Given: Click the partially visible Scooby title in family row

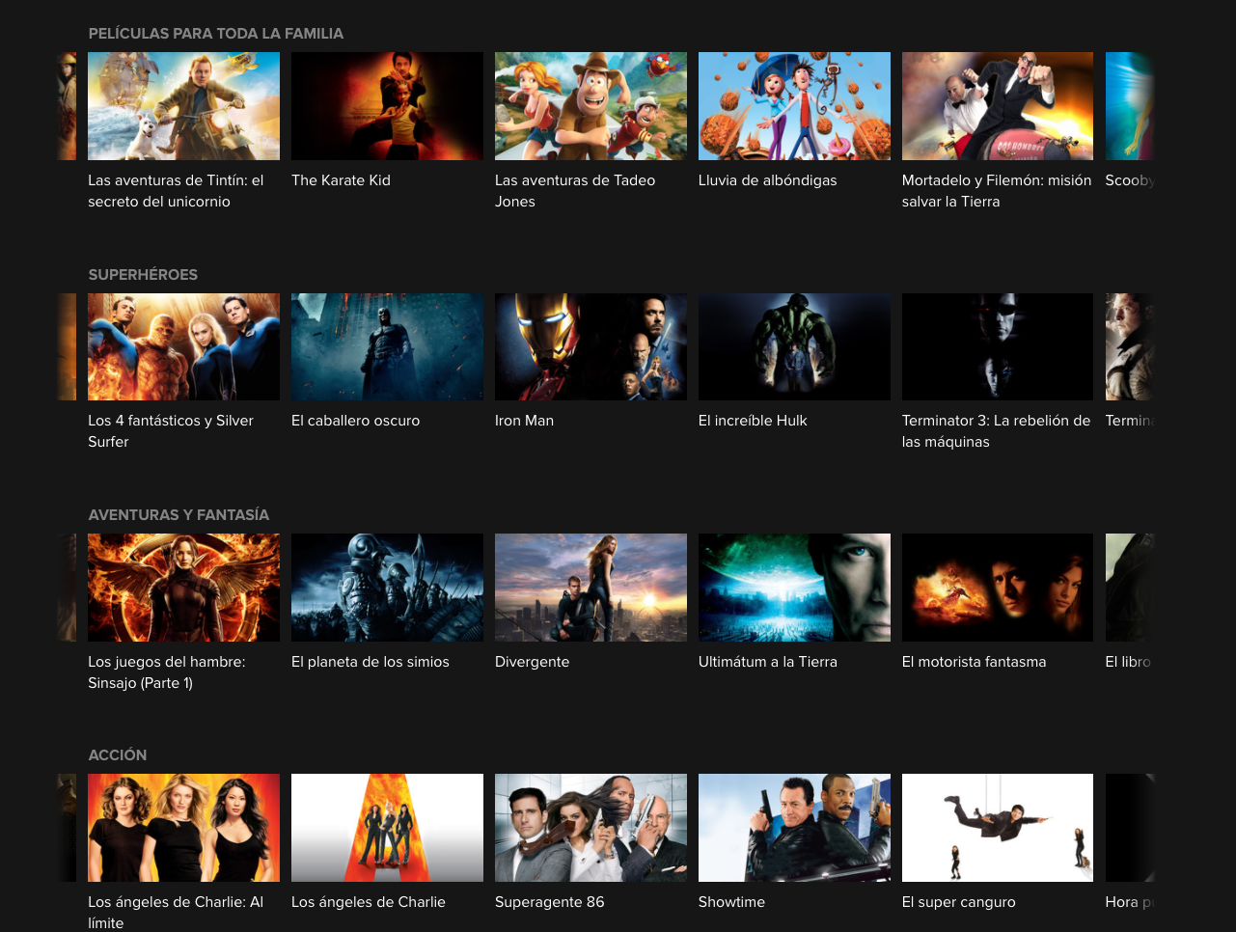Looking at the screenshot, I should coord(1129,180).
